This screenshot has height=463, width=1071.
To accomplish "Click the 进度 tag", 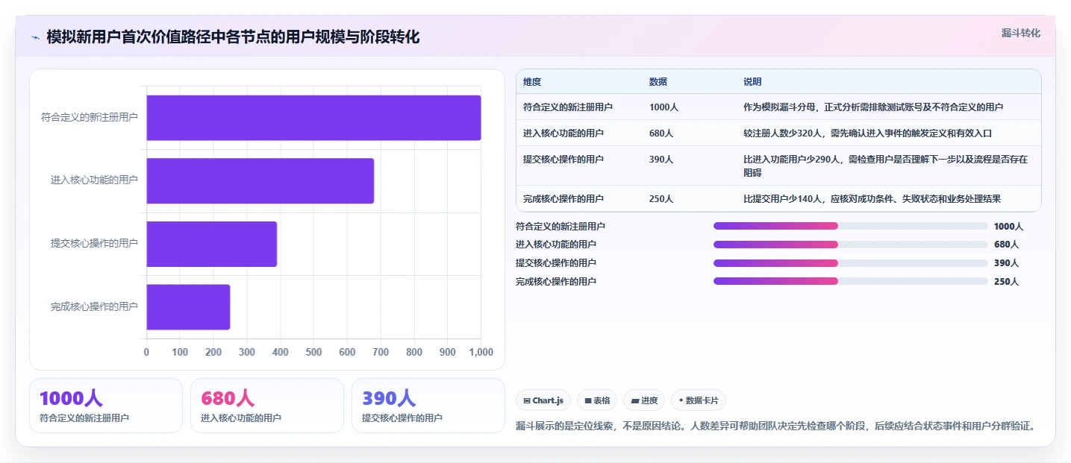I will click(x=644, y=400).
